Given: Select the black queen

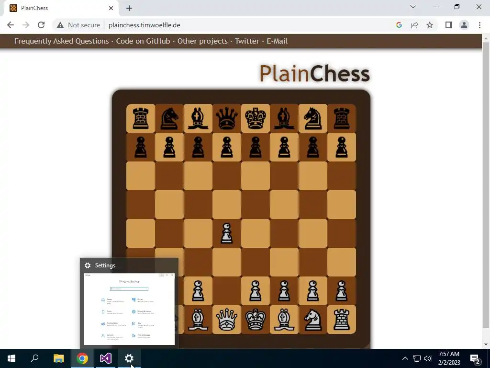Looking at the screenshot, I should (x=227, y=118).
